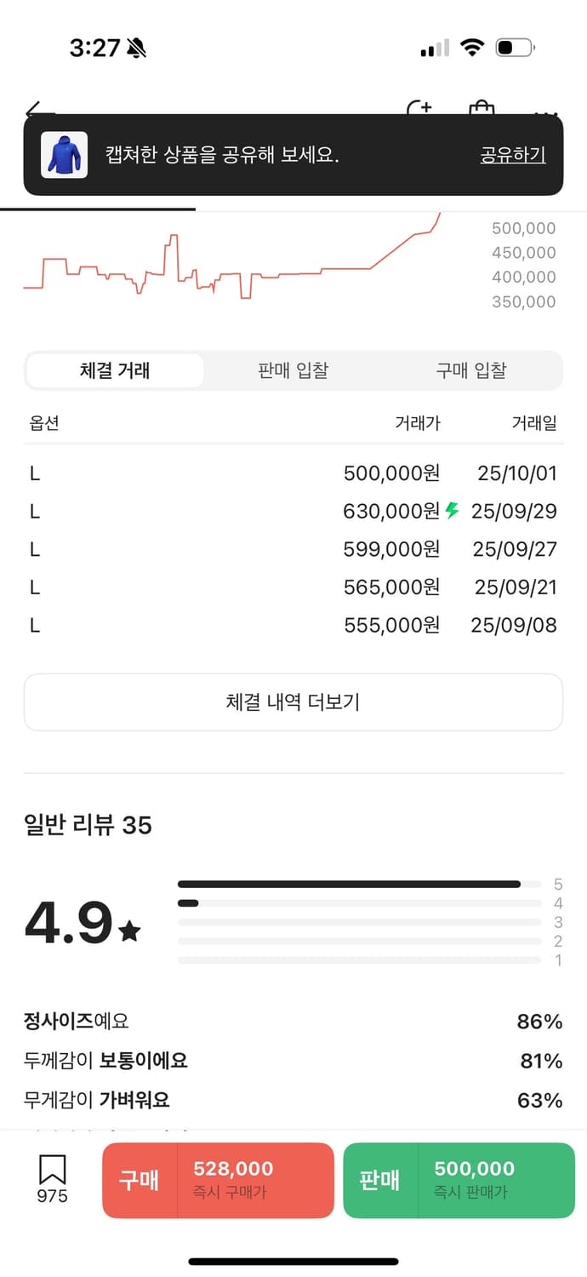Switch to the 구매 입찰 tab
Image resolution: width=587 pixels, height=1277 pixels.
click(470, 370)
